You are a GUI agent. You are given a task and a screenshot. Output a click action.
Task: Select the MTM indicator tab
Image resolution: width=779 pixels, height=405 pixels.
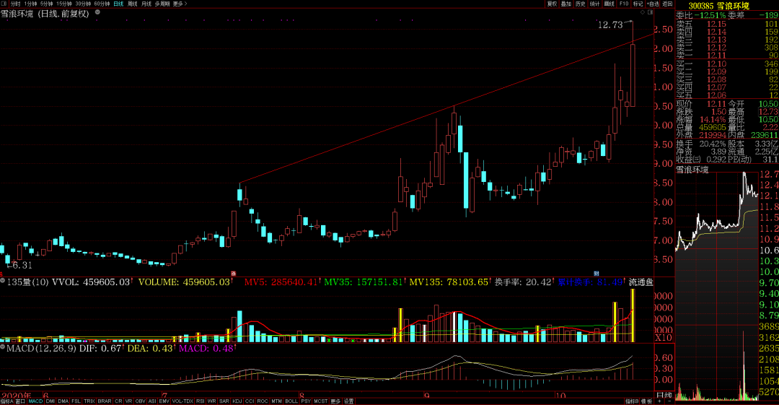click(277, 401)
